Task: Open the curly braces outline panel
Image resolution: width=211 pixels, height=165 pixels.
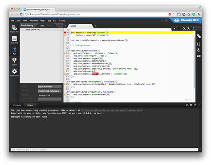Action: (199, 44)
